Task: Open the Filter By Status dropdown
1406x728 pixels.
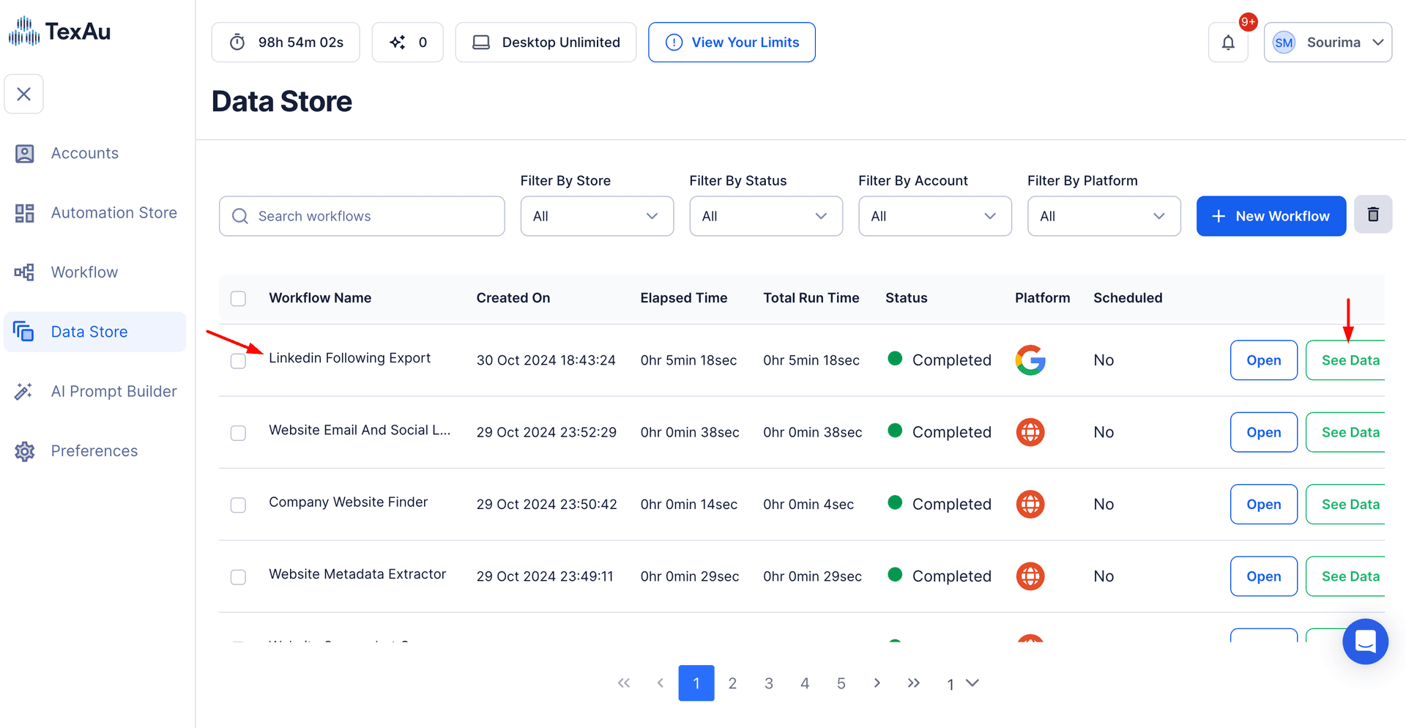Action: click(765, 216)
